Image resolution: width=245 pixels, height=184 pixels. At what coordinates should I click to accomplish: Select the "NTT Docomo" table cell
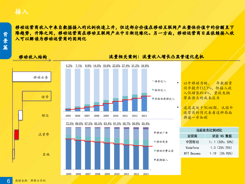[192, 153]
